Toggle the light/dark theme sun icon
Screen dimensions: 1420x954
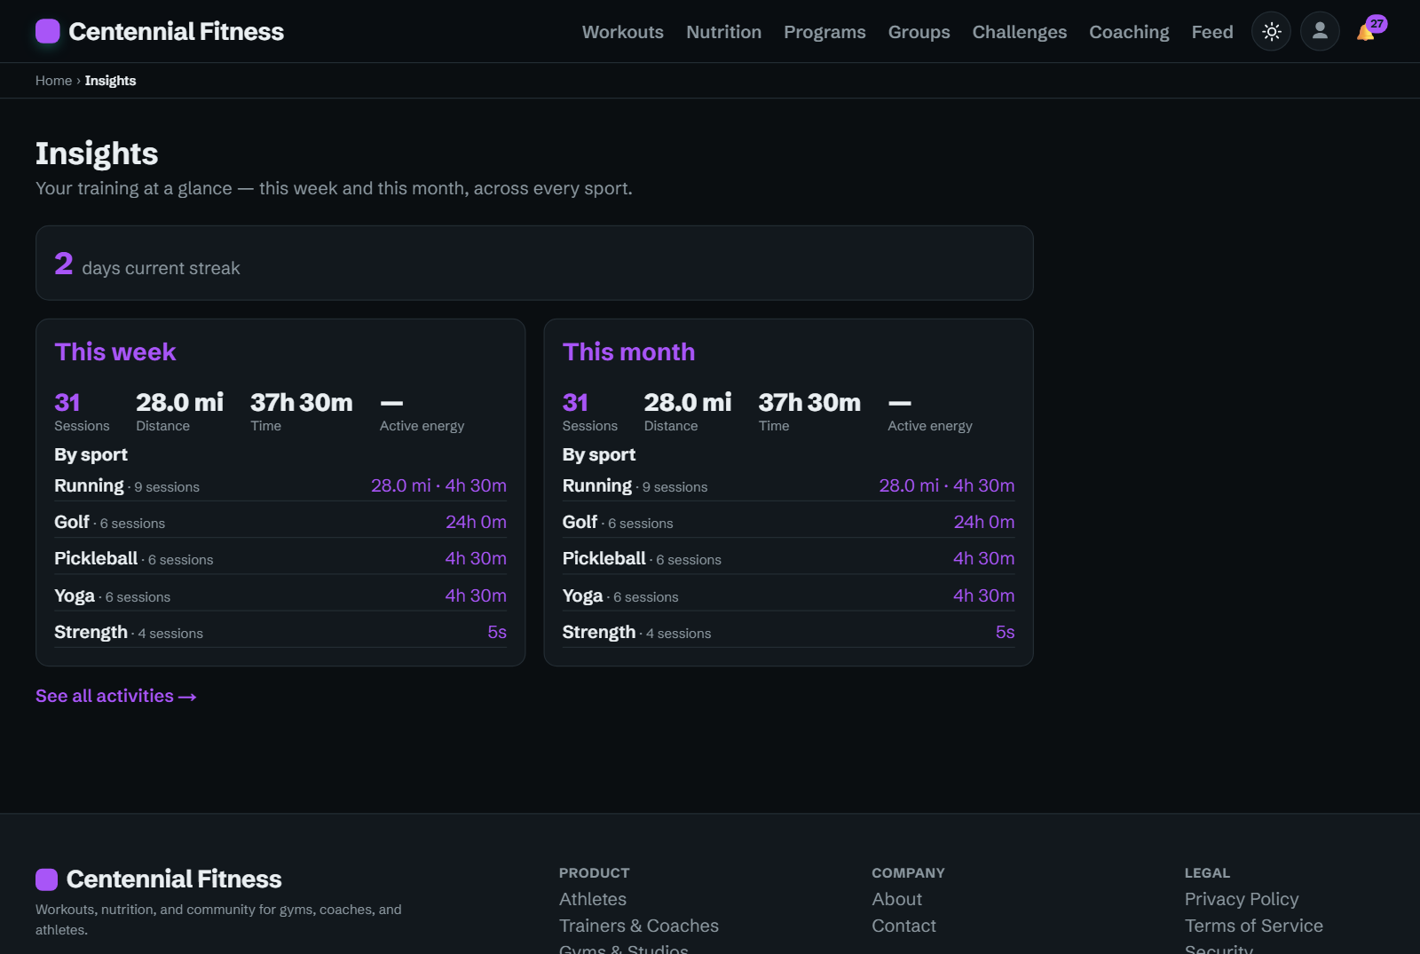(1271, 32)
